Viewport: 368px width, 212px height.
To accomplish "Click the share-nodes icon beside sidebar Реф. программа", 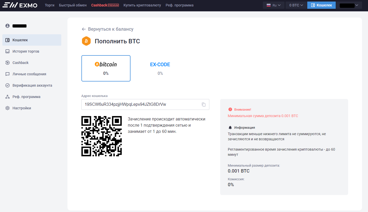I will [x=7, y=97].
